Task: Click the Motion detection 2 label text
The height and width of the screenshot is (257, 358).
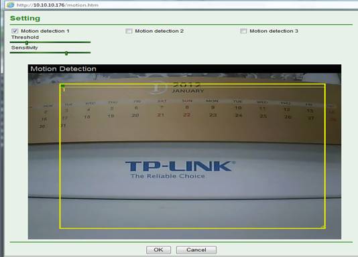Action: 159,31
